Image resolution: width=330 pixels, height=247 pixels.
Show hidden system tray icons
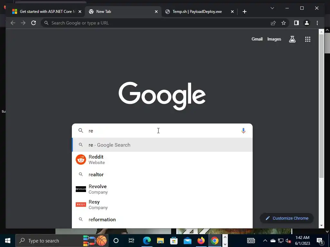point(265,241)
